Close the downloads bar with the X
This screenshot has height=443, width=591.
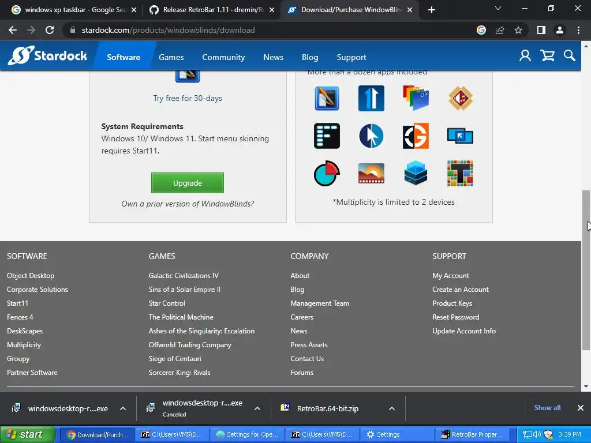[x=581, y=408]
